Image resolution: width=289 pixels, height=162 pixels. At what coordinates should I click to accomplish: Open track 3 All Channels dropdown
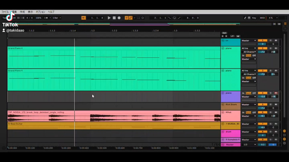(249, 74)
